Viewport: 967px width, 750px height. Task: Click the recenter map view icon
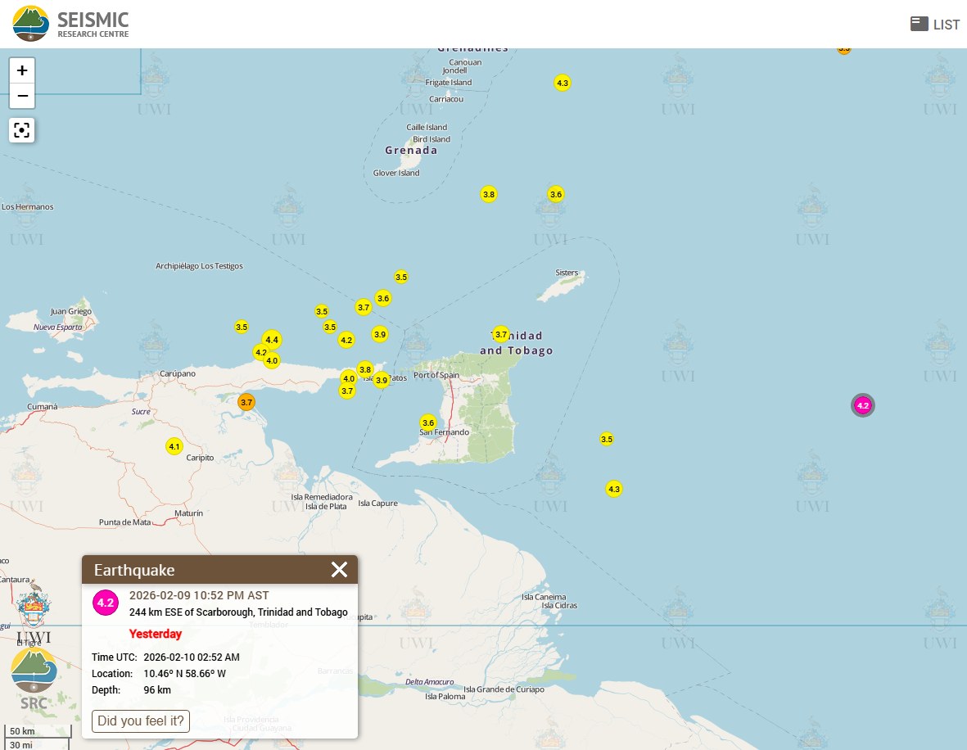click(22, 129)
